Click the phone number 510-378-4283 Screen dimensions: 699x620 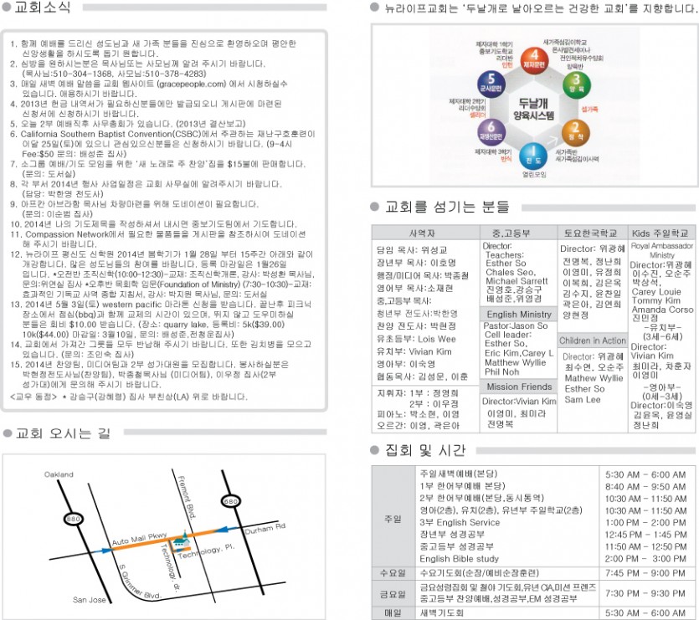click(175, 74)
